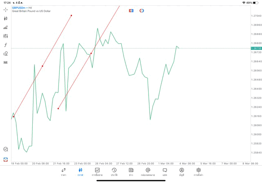Open chart settings sliders icon

coord(6,36)
